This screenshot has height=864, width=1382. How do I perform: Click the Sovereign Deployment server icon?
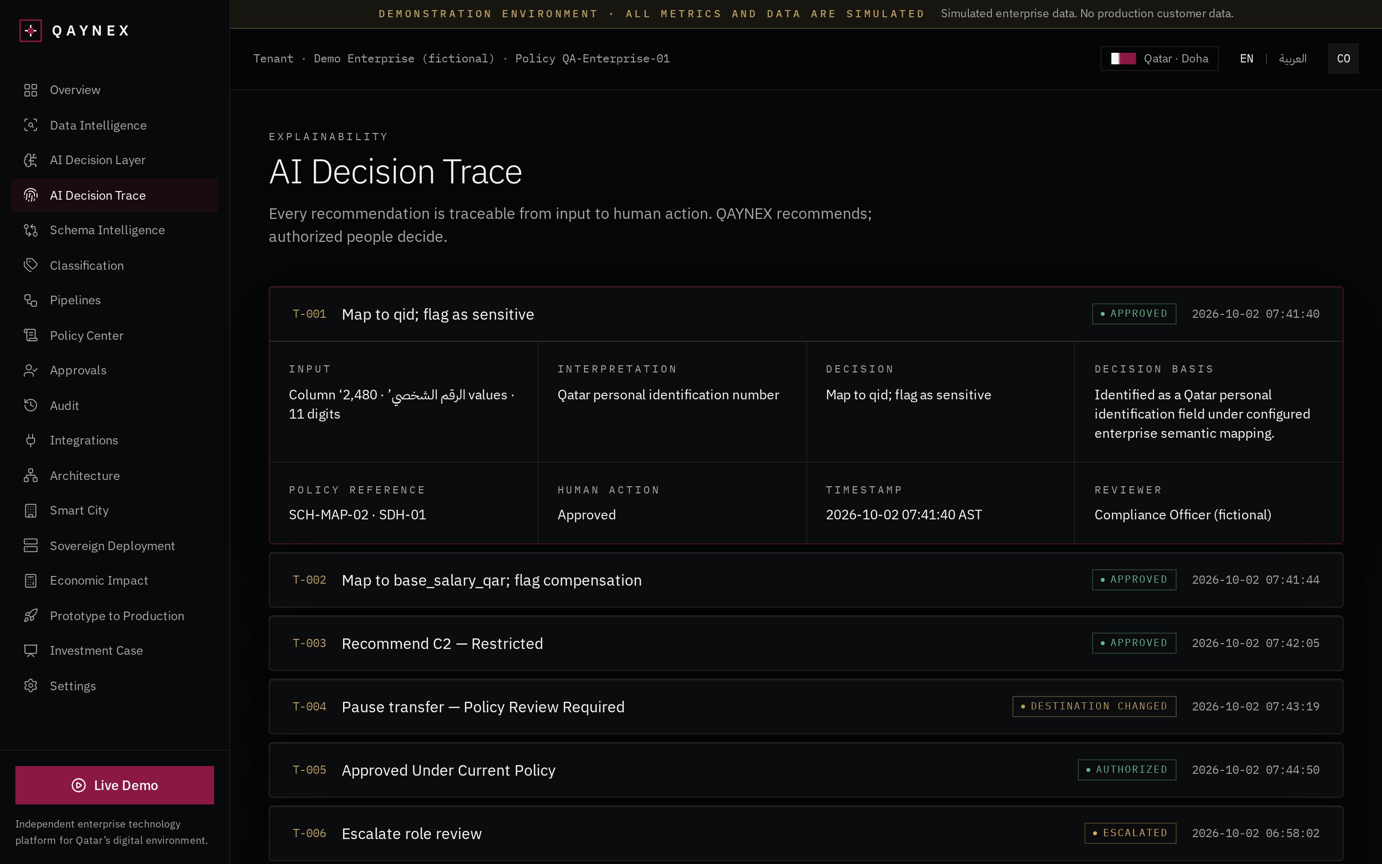31,546
